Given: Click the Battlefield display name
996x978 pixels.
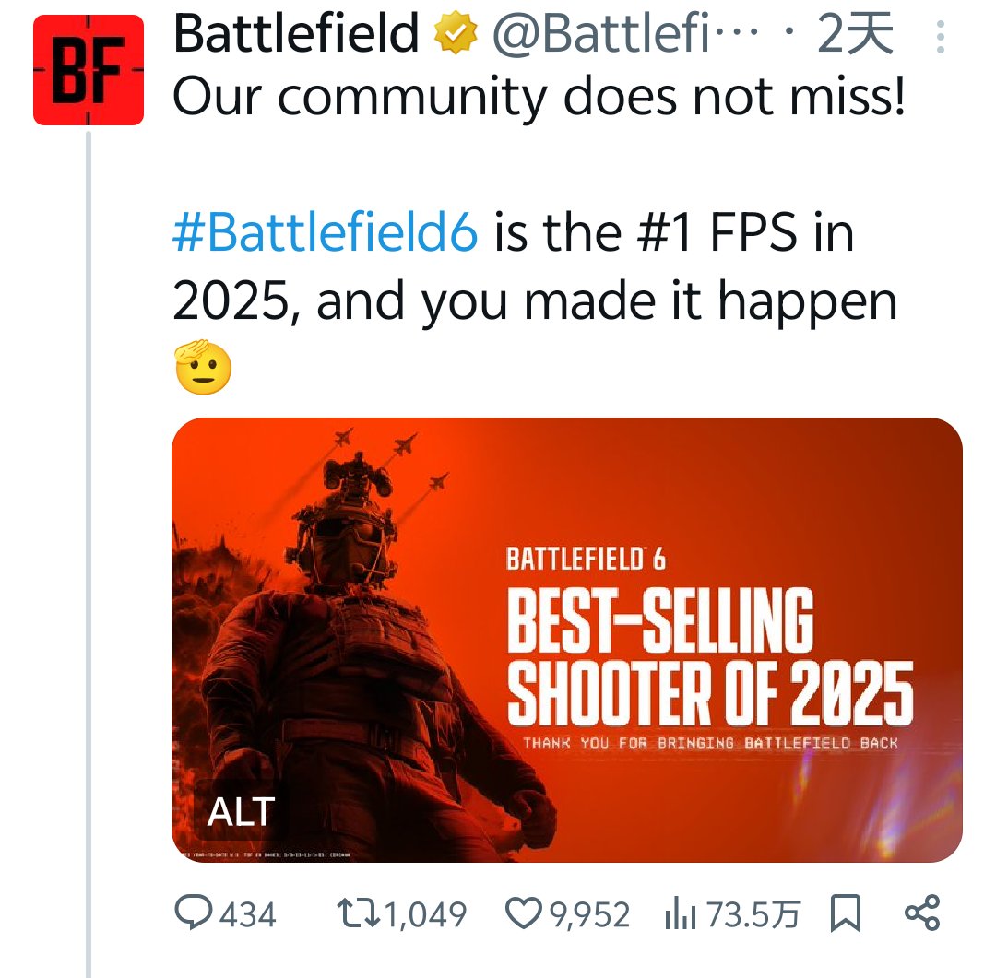Looking at the screenshot, I should point(296,35).
